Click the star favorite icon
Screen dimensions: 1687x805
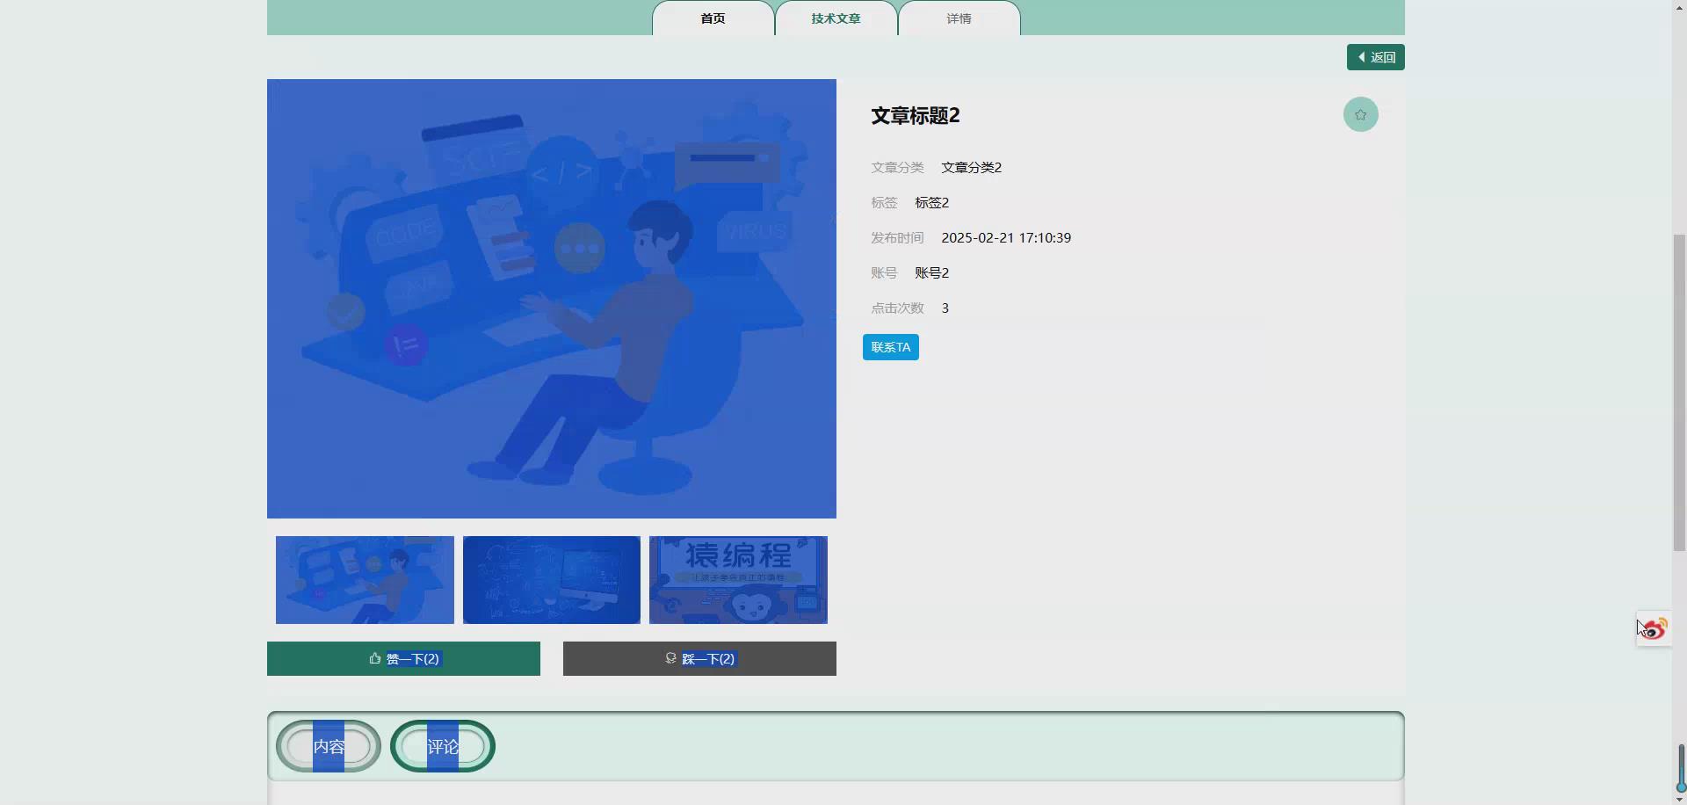[1360, 114]
